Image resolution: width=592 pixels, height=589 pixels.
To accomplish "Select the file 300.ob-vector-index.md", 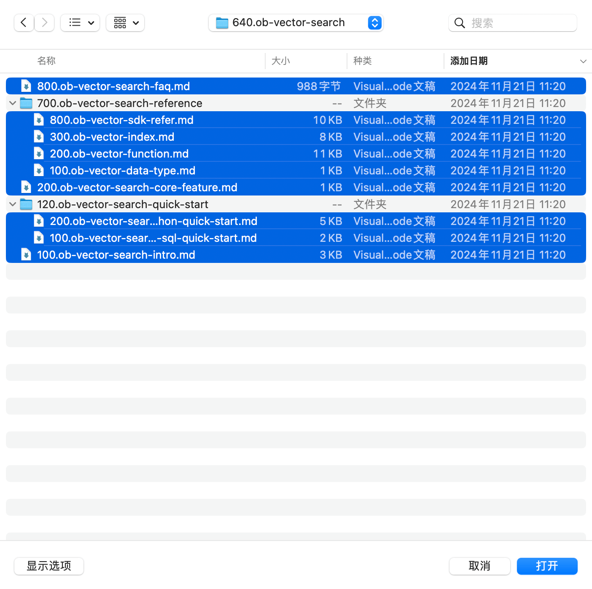I will (x=112, y=137).
